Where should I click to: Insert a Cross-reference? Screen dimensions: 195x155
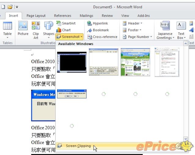(x=102, y=37)
